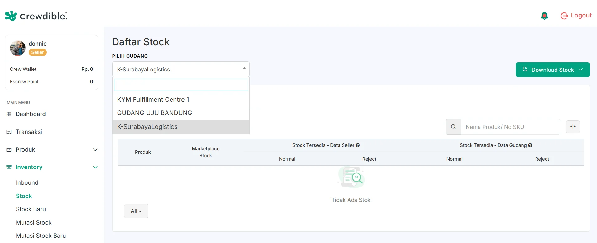Open the Mutasi Stock submenu
597x243 pixels.
click(34, 223)
